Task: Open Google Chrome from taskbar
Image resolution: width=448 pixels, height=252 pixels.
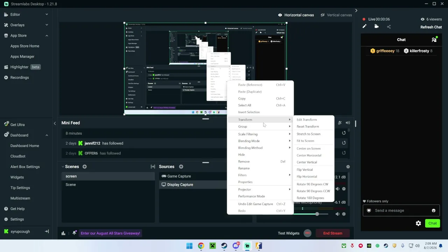Action: coord(201,246)
